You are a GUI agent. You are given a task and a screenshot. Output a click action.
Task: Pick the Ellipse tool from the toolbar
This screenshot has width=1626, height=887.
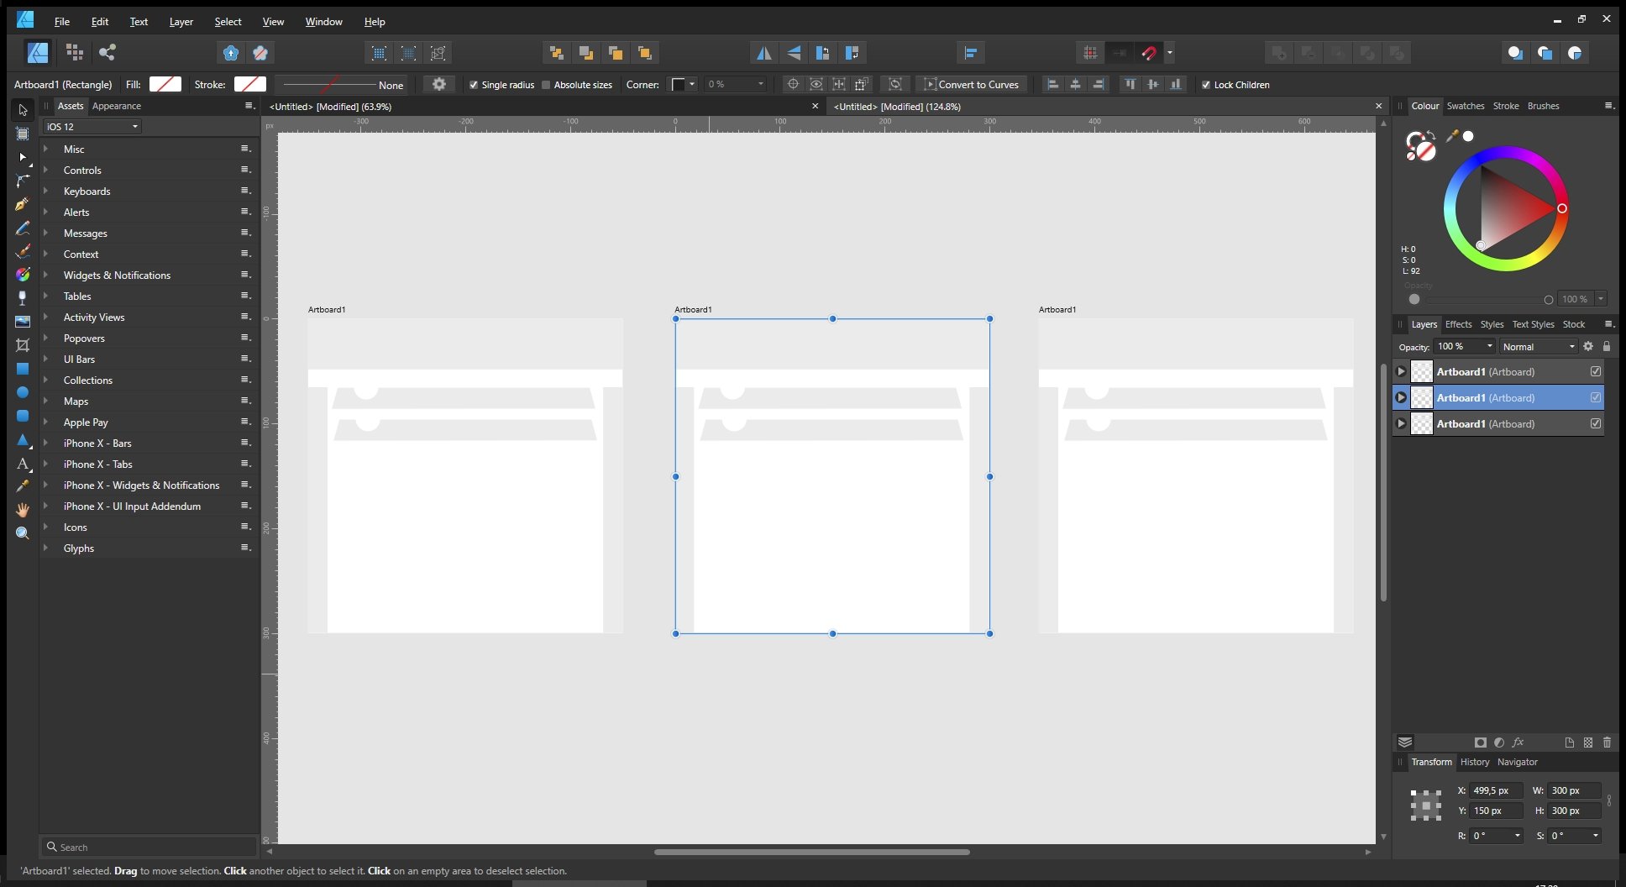[23, 392]
